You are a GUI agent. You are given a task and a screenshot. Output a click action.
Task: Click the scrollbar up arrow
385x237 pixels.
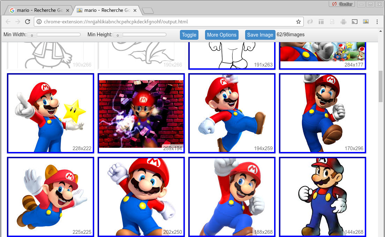coord(380,31)
